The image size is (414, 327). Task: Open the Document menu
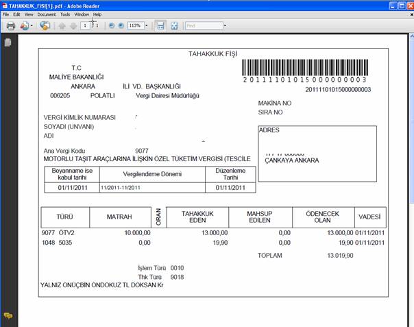click(x=47, y=14)
